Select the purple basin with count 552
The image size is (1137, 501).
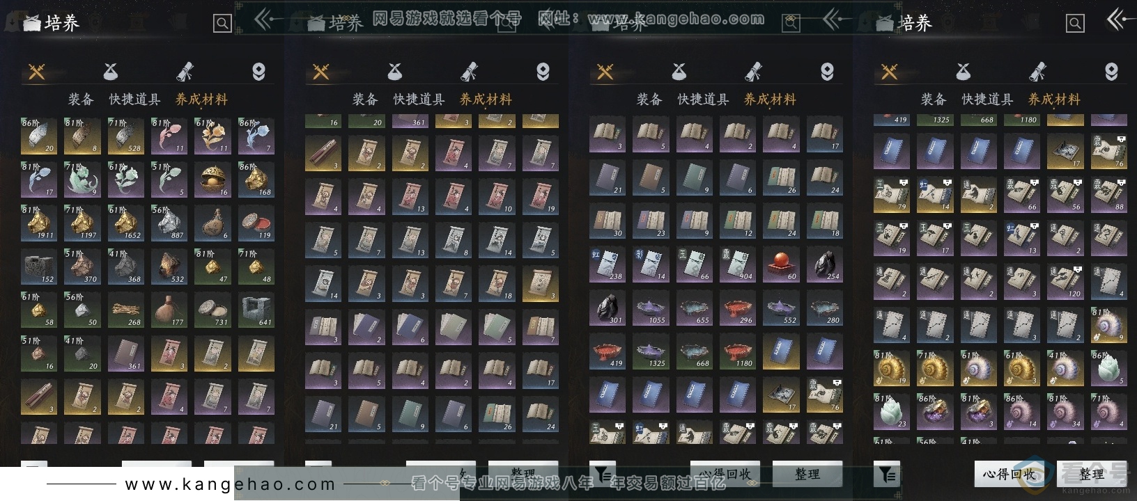click(781, 308)
